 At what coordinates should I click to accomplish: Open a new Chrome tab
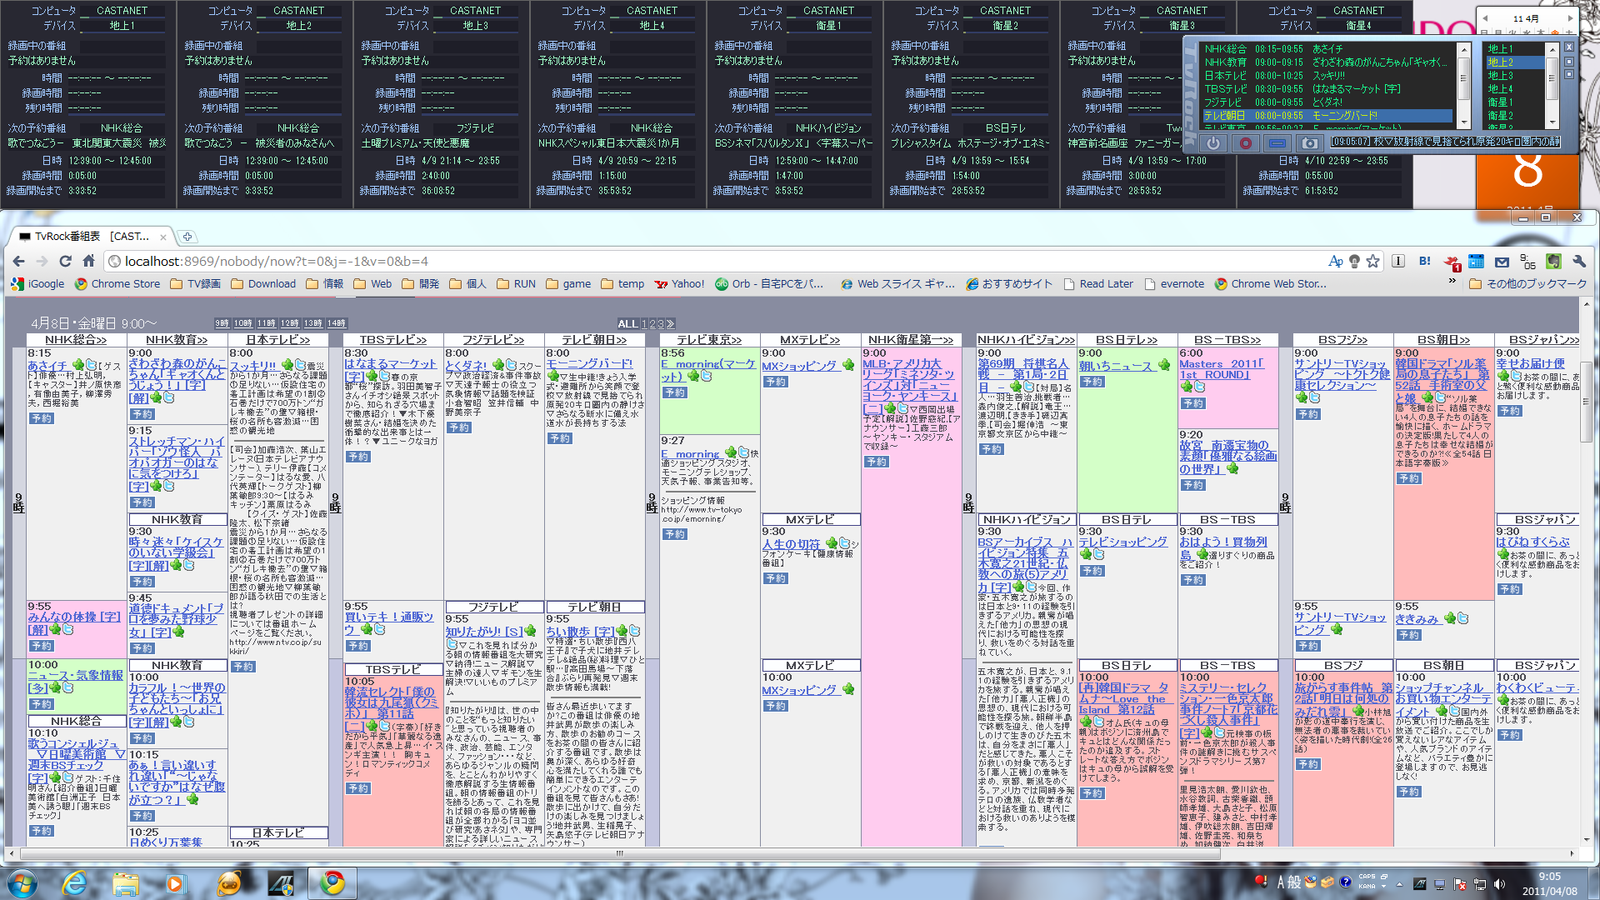coord(187,237)
